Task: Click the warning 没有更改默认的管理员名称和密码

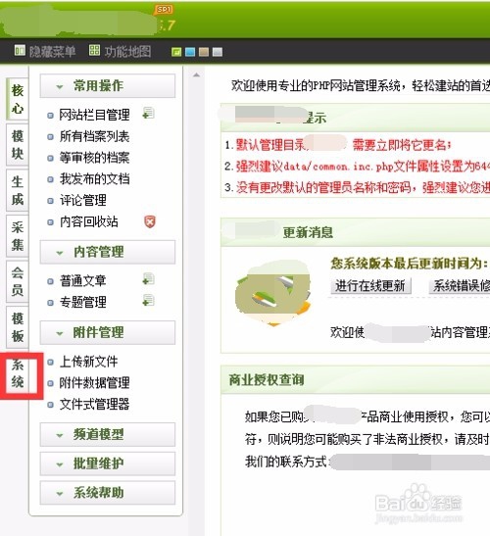Action: coord(363,188)
